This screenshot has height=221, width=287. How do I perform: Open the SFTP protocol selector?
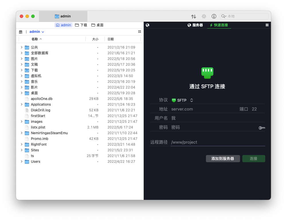pos(182,100)
